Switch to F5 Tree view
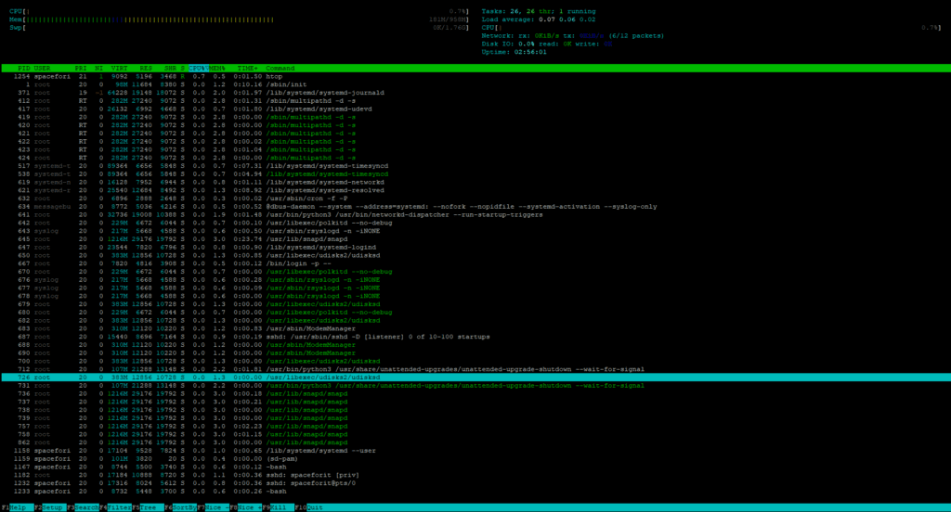Viewport: 951px width, 512px height. [x=148, y=507]
